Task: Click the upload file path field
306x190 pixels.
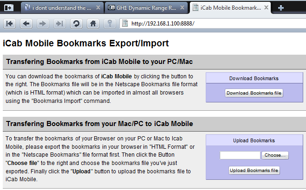Action: pos(240,155)
